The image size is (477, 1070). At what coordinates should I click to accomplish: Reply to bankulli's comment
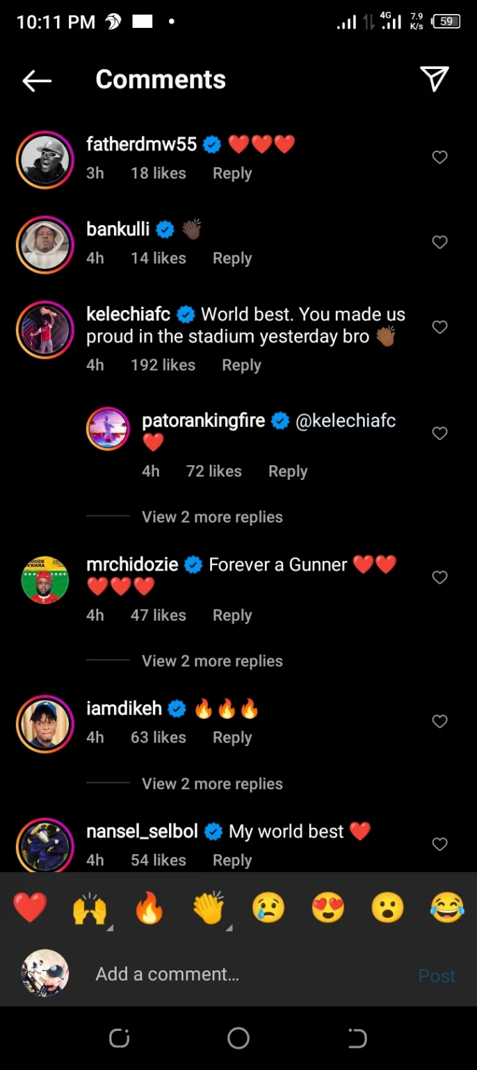232,258
